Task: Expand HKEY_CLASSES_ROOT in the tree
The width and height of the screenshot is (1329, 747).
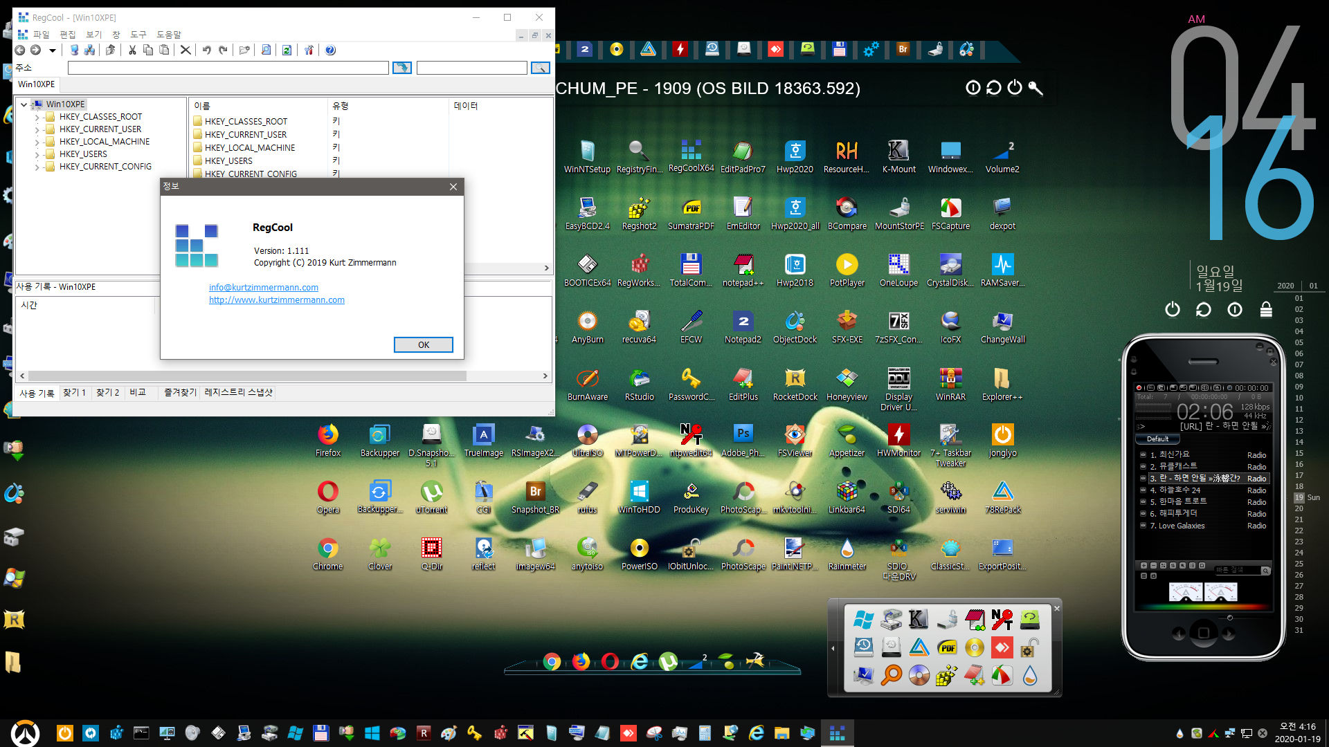Action: [37, 117]
